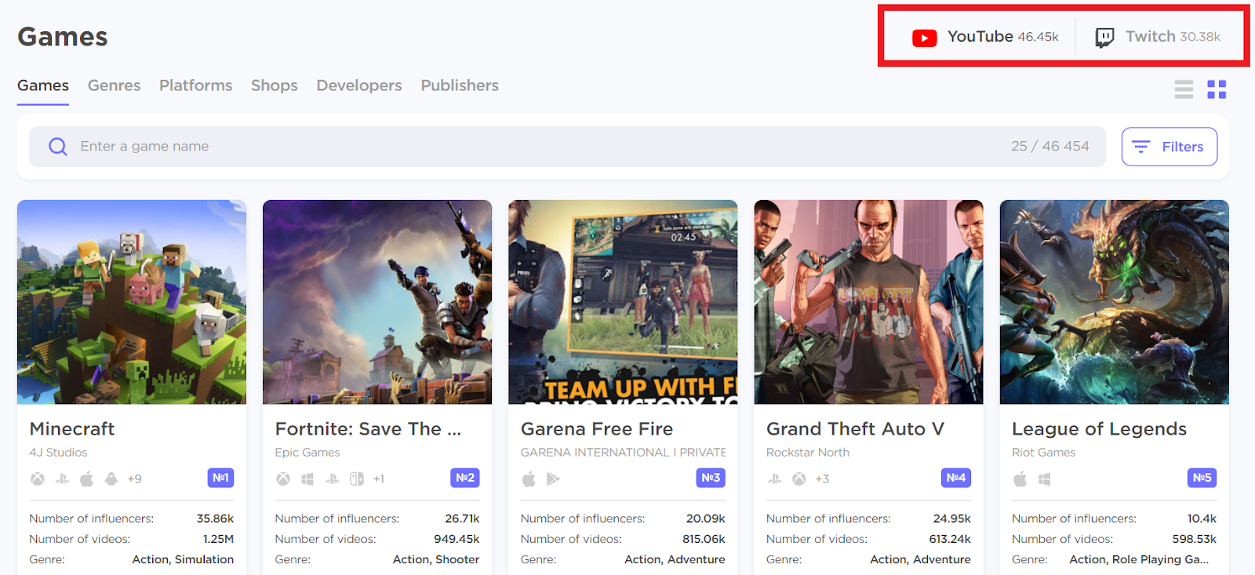Click the PlayStation icon on GTA V card
Viewport: 1255px width, 575px height.
coord(774,479)
